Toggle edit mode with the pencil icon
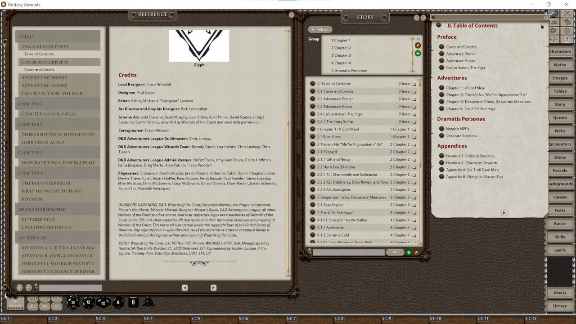This screenshot has height=324, width=576. [x=415, y=252]
